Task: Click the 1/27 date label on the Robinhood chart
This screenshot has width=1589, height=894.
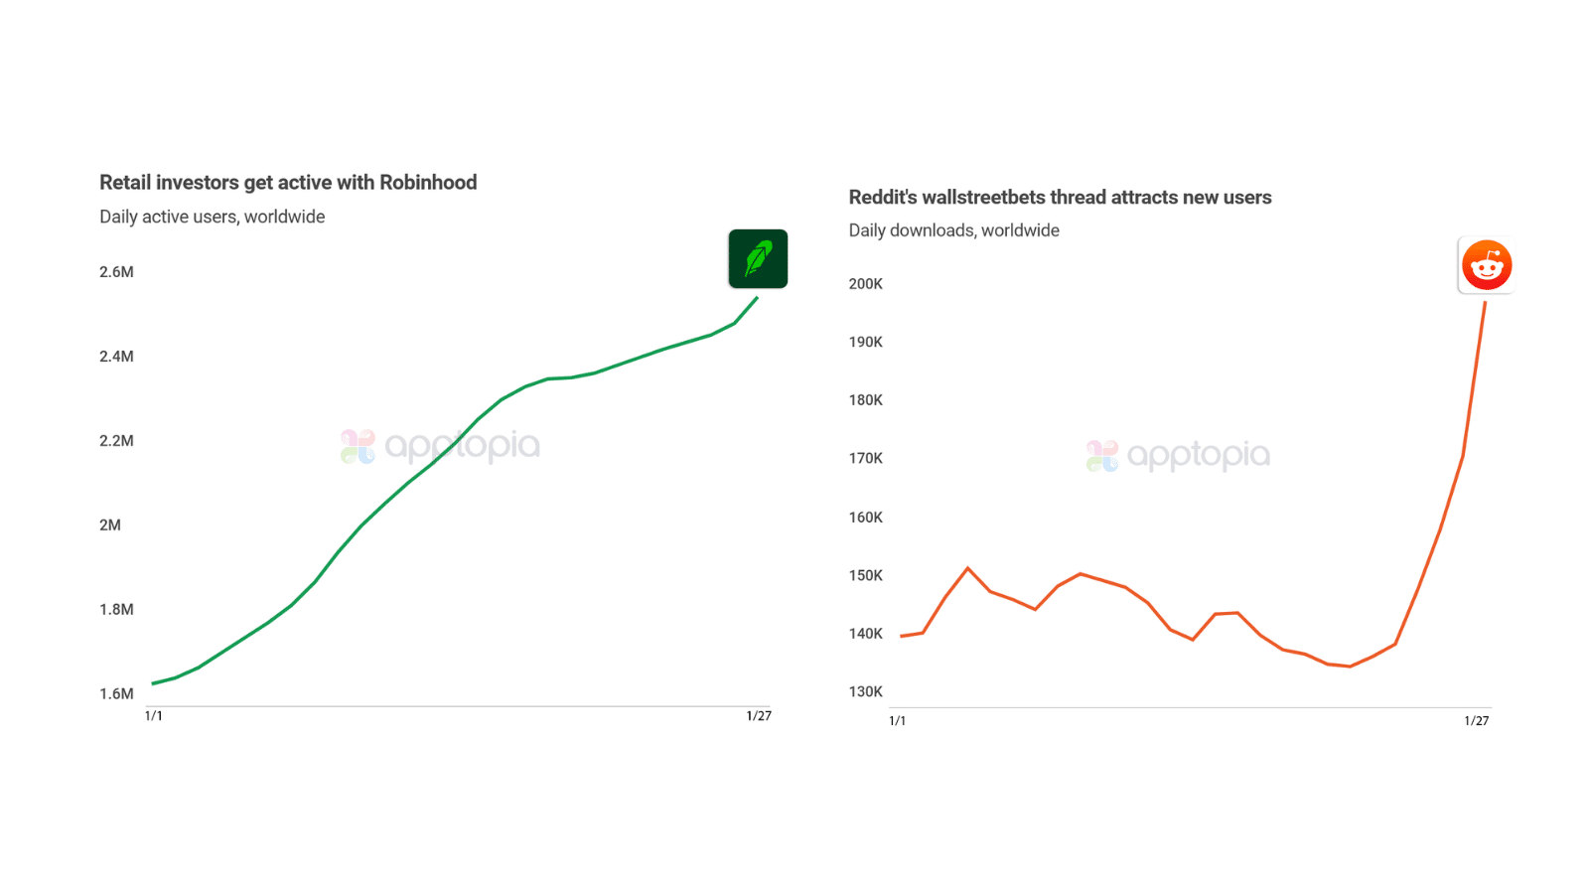Action: coord(759,716)
